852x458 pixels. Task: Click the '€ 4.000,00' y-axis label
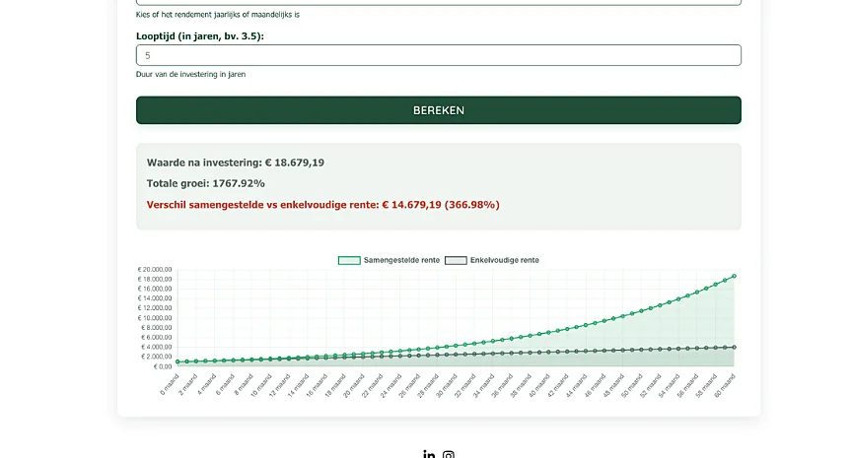tap(157, 348)
